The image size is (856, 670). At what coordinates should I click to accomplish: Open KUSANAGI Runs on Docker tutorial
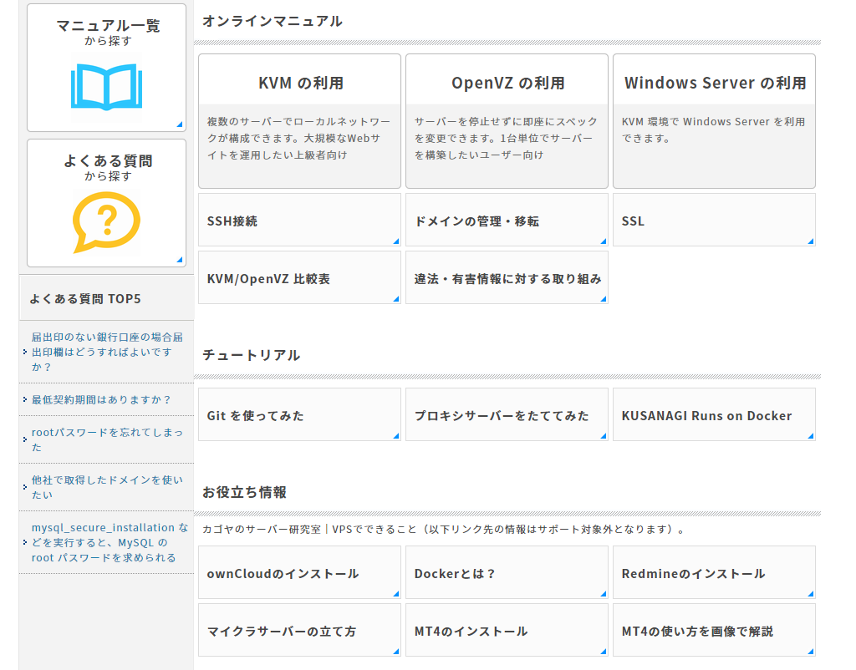coord(714,415)
